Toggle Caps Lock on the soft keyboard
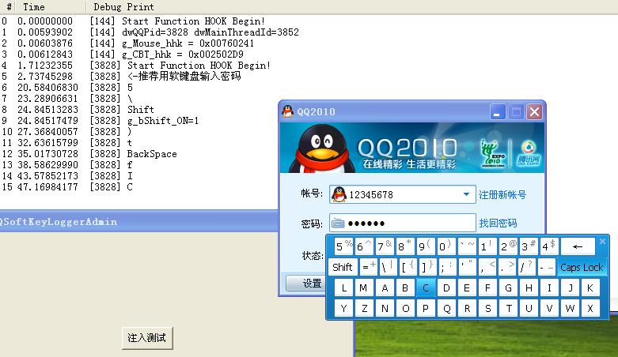The image size is (618, 357). pyautogui.click(x=582, y=267)
